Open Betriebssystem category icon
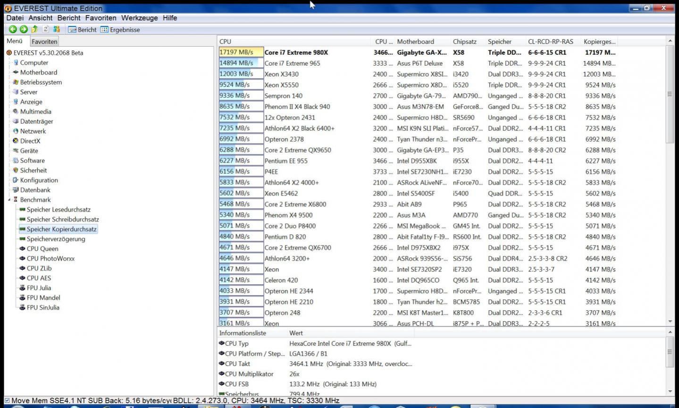679x408 pixels. (16, 82)
